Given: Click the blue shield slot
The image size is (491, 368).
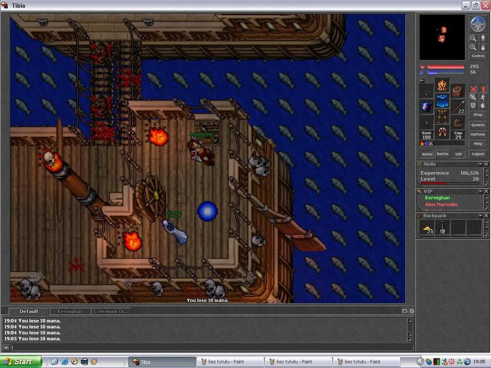Looking at the screenshot, I should [426, 107].
